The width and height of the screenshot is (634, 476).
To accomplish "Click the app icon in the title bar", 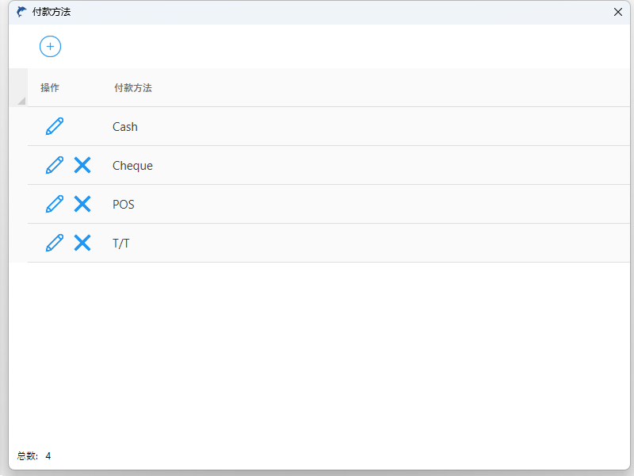I will (x=21, y=12).
